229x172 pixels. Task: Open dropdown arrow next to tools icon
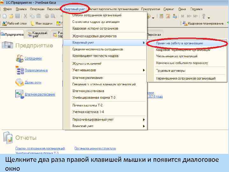209,18
